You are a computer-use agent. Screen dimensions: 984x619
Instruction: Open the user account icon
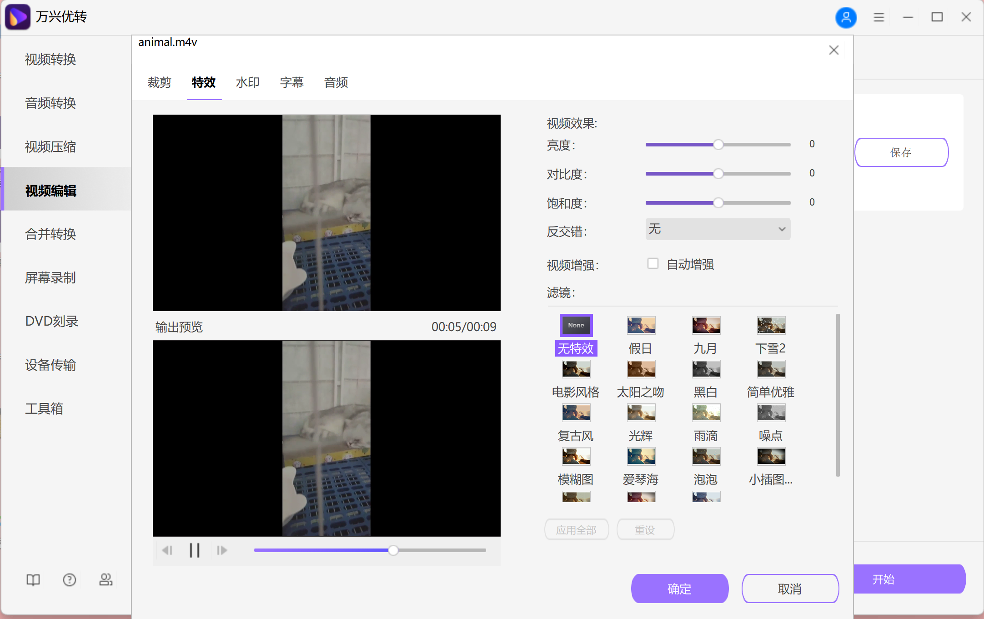coord(846,17)
